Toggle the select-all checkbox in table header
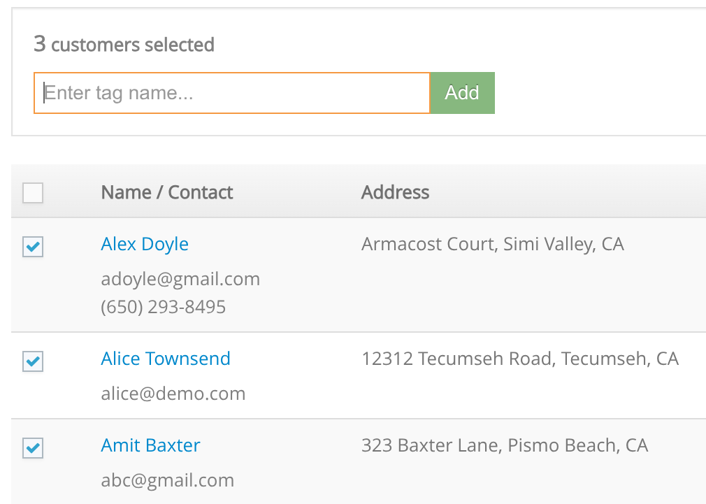Viewport: 706px width, 504px height. tap(33, 193)
